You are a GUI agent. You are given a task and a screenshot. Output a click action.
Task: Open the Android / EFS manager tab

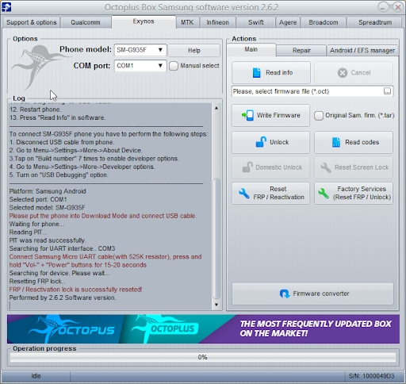tap(362, 50)
